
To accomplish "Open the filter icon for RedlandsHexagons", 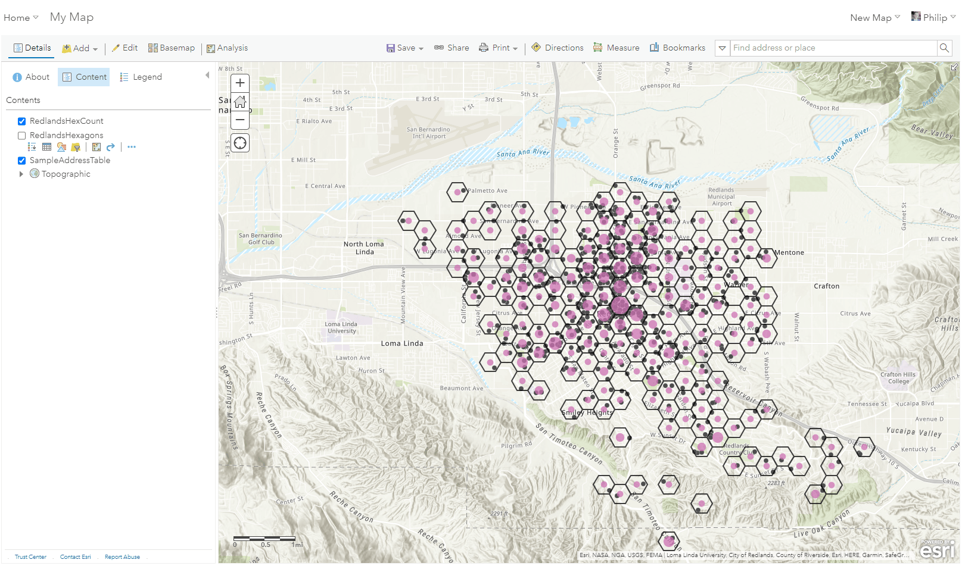I will pos(76,147).
